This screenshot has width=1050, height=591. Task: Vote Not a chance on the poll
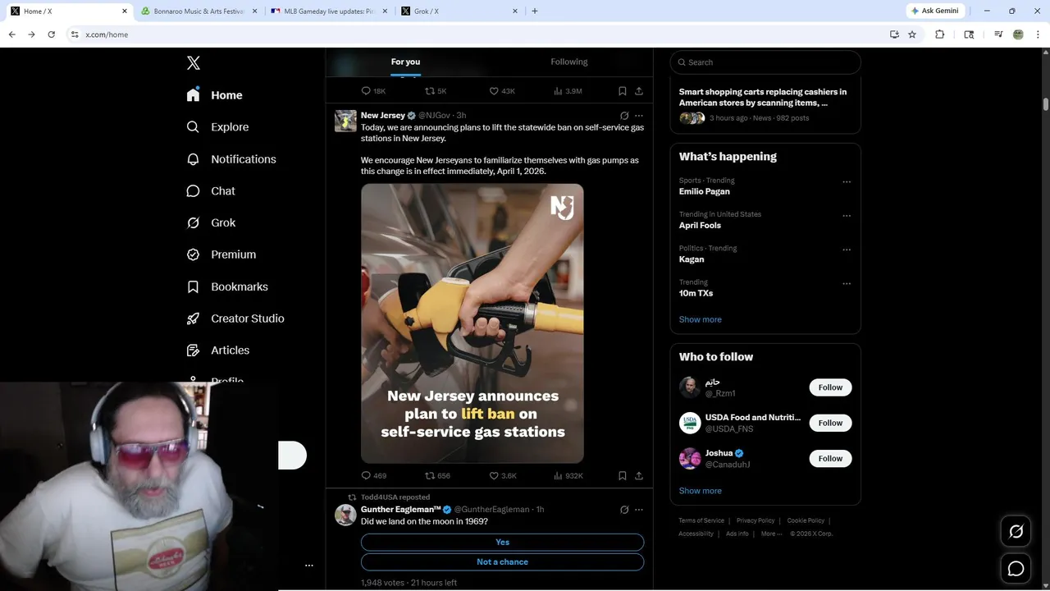(502, 562)
